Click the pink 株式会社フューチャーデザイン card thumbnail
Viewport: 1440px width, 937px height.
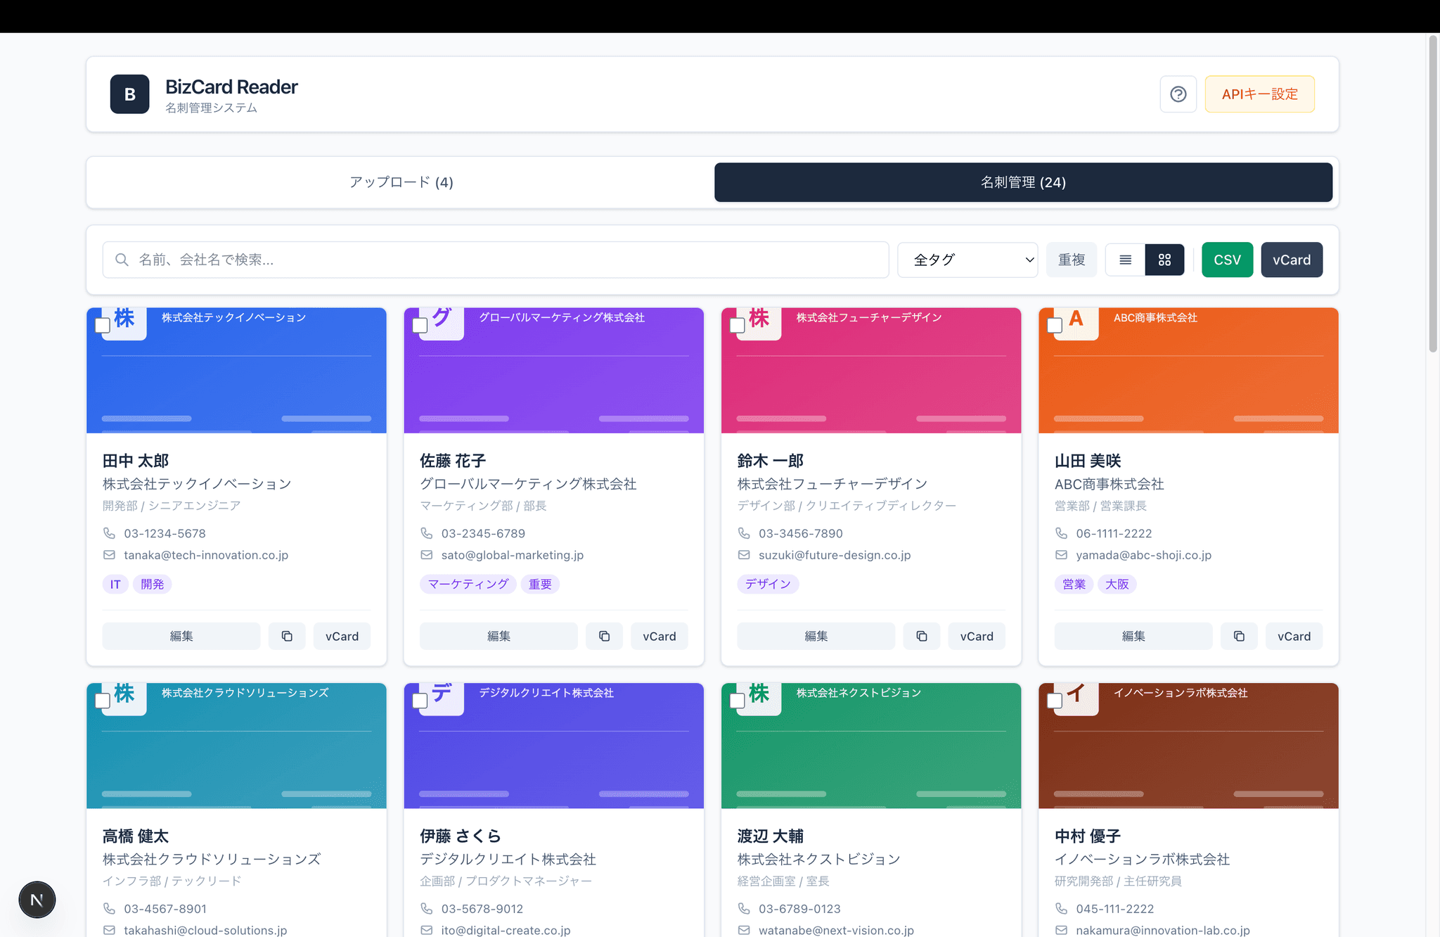click(x=871, y=380)
